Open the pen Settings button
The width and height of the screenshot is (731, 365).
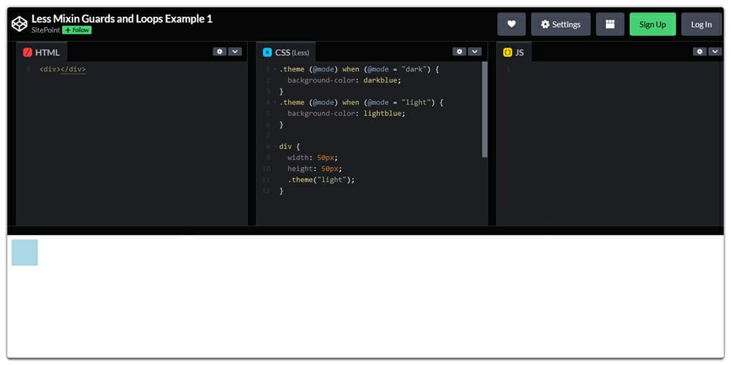pyautogui.click(x=560, y=24)
